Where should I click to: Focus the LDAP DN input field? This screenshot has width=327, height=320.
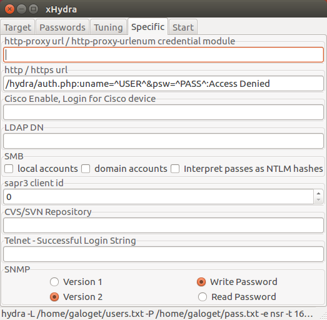(163, 141)
